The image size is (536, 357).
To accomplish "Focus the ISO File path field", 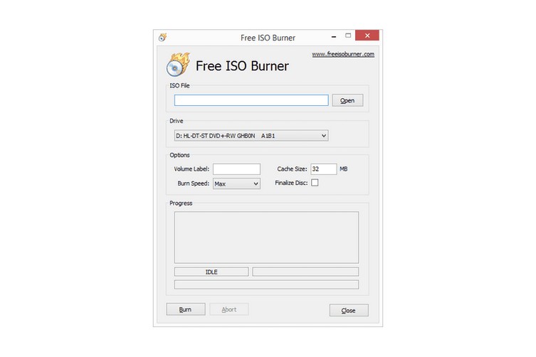I will click(251, 100).
